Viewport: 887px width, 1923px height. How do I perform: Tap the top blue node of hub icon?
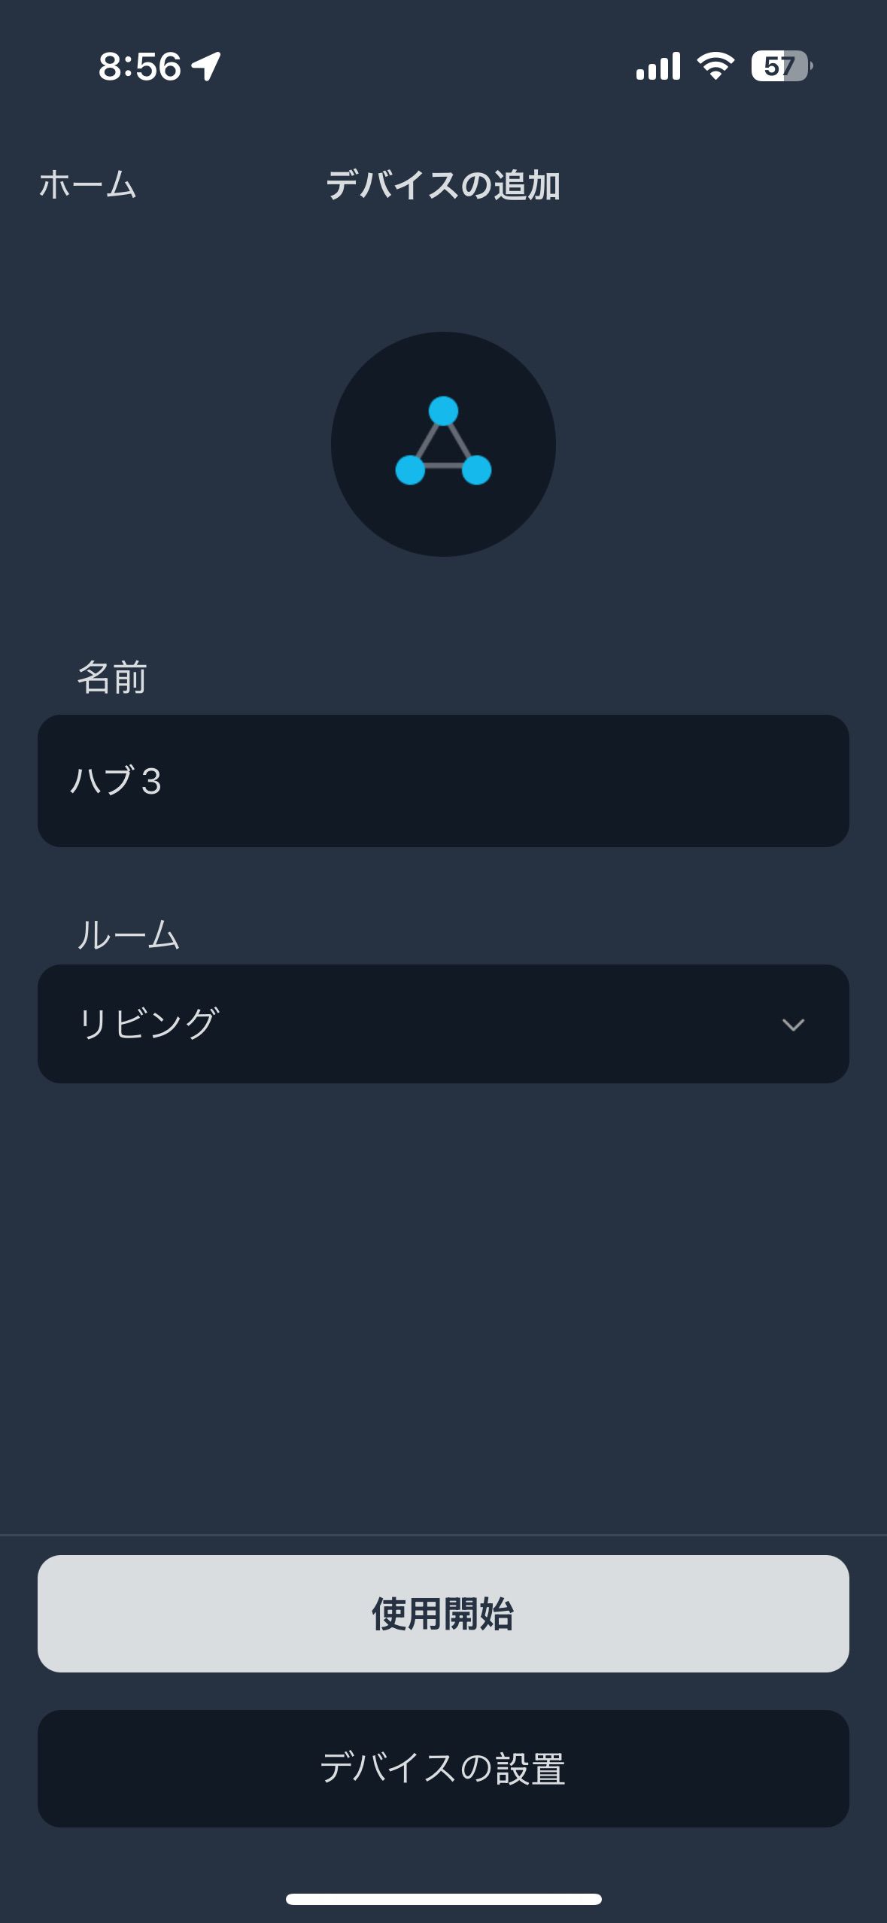coord(443,412)
